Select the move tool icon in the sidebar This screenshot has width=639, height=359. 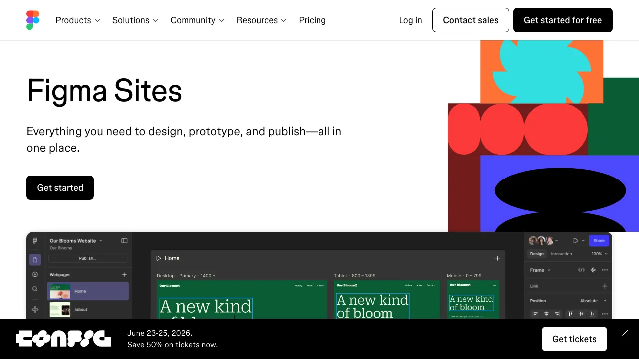[35, 309]
